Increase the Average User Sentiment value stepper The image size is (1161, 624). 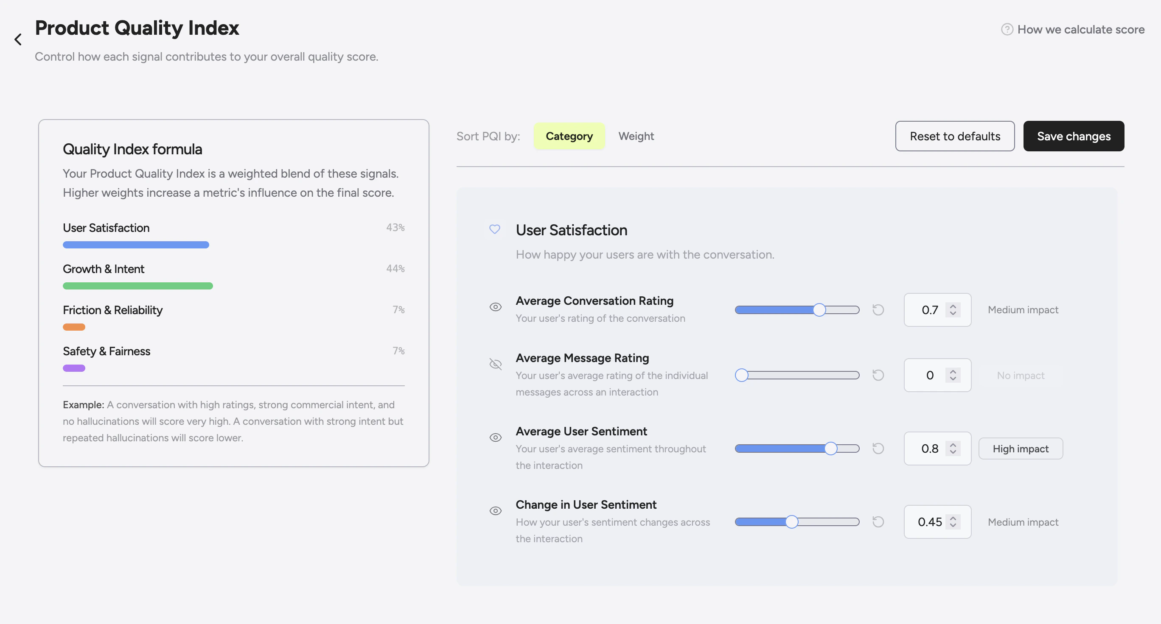(953, 445)
